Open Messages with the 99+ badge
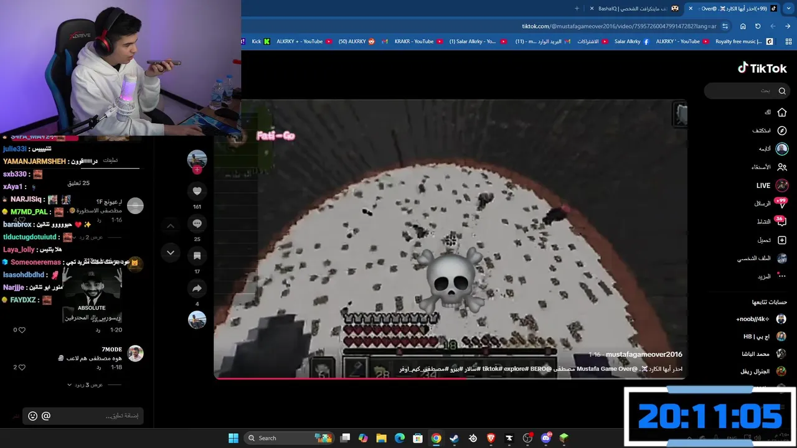Viewport: 797px width, 448px height. coord(781,203)
